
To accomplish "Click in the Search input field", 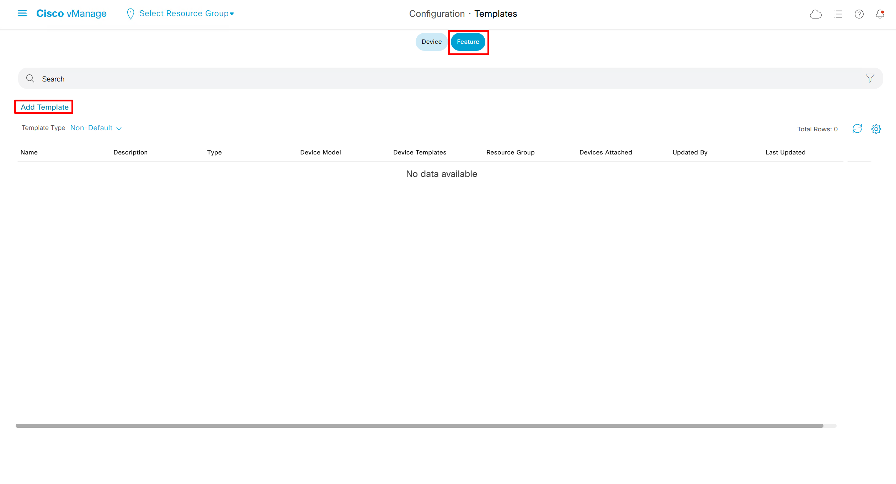I will 427,79.
